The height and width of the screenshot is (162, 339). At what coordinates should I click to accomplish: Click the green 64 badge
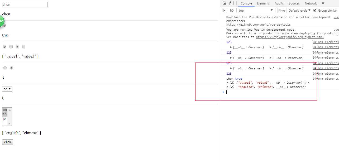(2, 21)
